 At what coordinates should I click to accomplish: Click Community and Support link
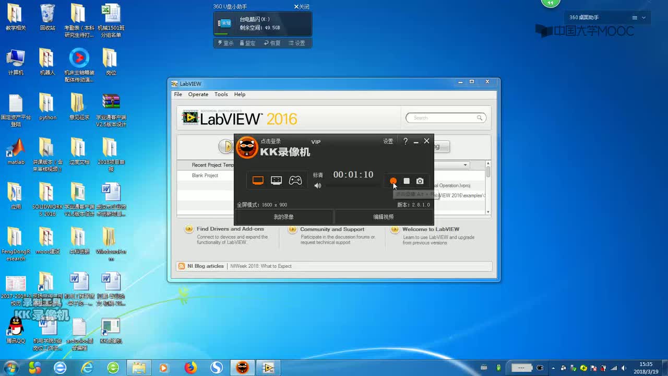click(x=332, y=229)
